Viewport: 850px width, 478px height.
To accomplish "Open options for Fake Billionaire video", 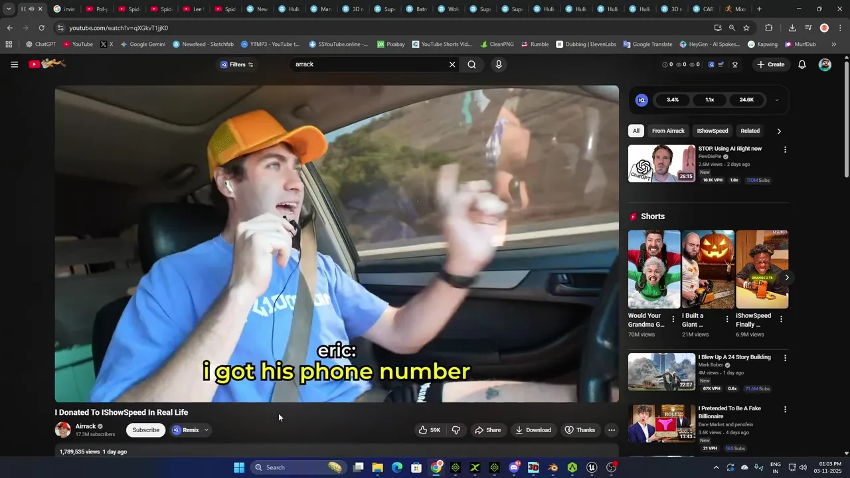I will [785, 410].
